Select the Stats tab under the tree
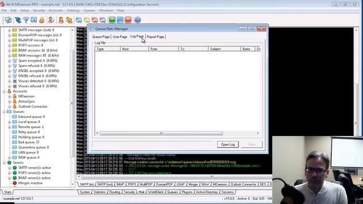 [7, 192]
